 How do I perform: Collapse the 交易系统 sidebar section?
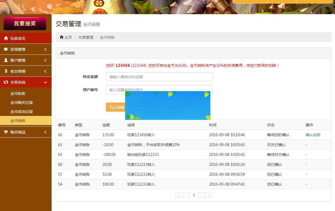pos(26,82)
